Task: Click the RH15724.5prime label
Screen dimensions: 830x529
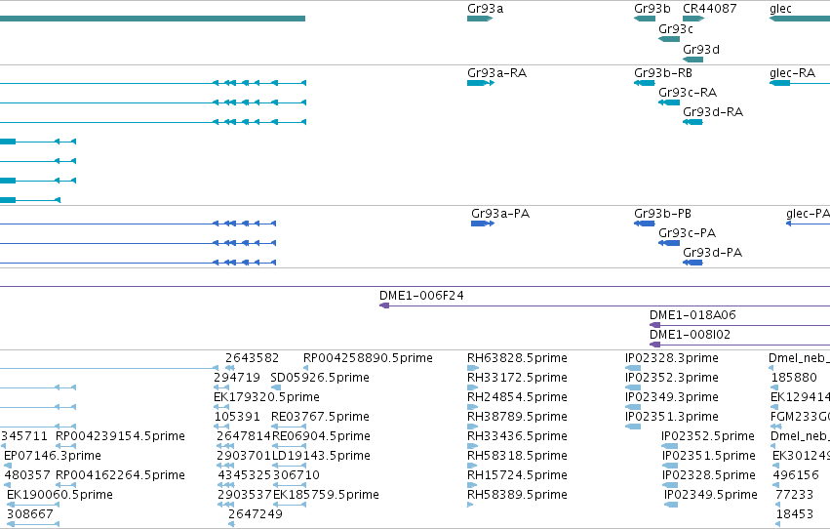Action: [x=517, y=475]
